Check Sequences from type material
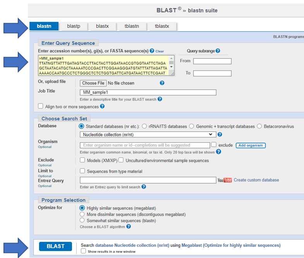 pos(82,171)
